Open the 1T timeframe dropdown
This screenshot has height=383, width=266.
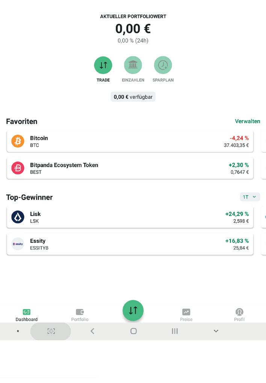[249, 197]
